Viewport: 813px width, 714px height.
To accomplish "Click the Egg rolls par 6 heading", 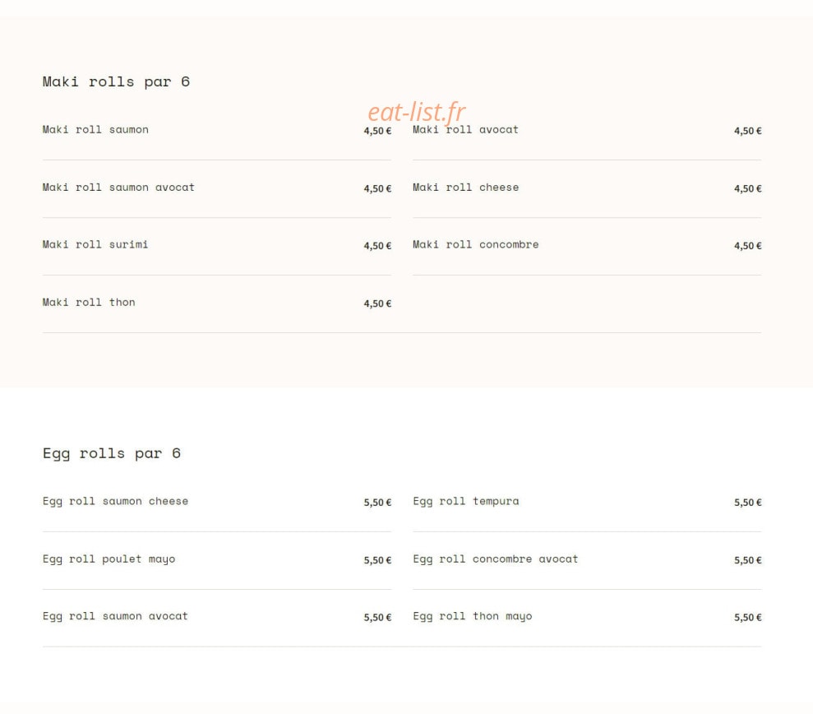I will (112, 453).
